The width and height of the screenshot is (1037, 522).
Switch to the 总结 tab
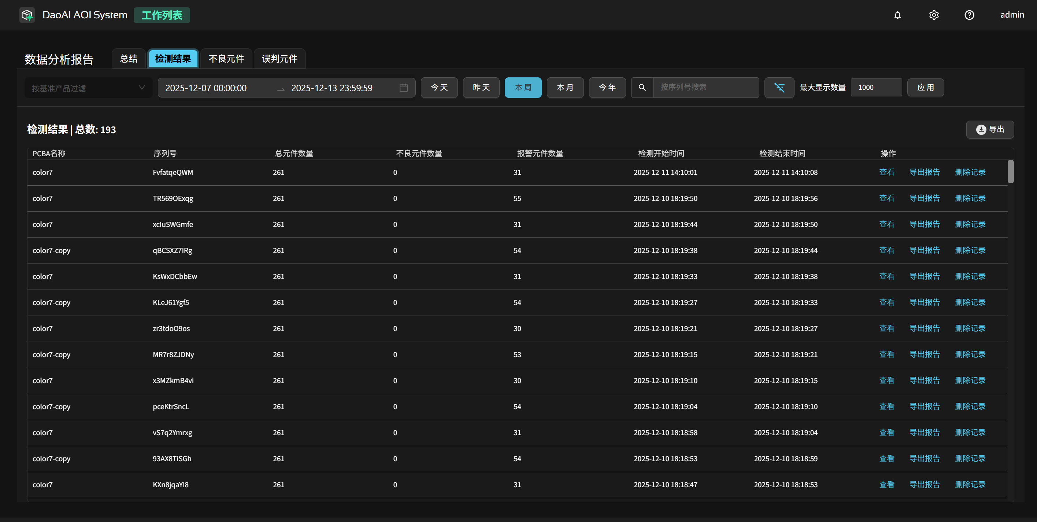(129, 59)
